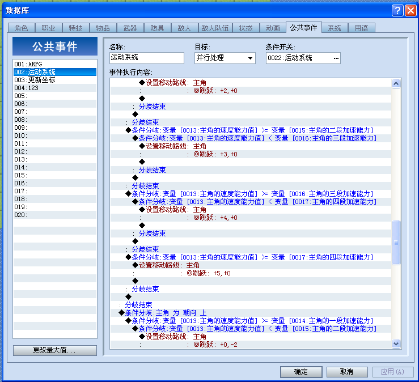Select condition line >= 变量 0017 四段加速能力
Screen dimensions: 419x382
[251, 257]
